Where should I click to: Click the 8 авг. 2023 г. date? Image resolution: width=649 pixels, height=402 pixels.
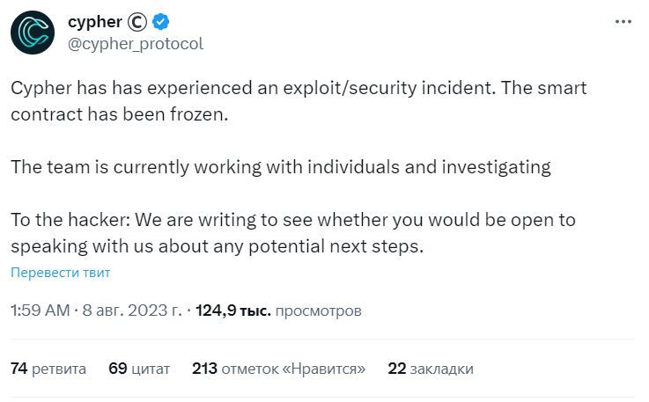pos(132,311)
